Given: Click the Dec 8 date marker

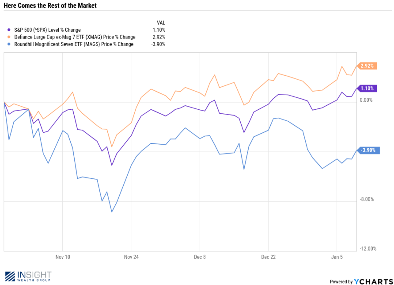Looking at the screenshot, I should point(200,257).
